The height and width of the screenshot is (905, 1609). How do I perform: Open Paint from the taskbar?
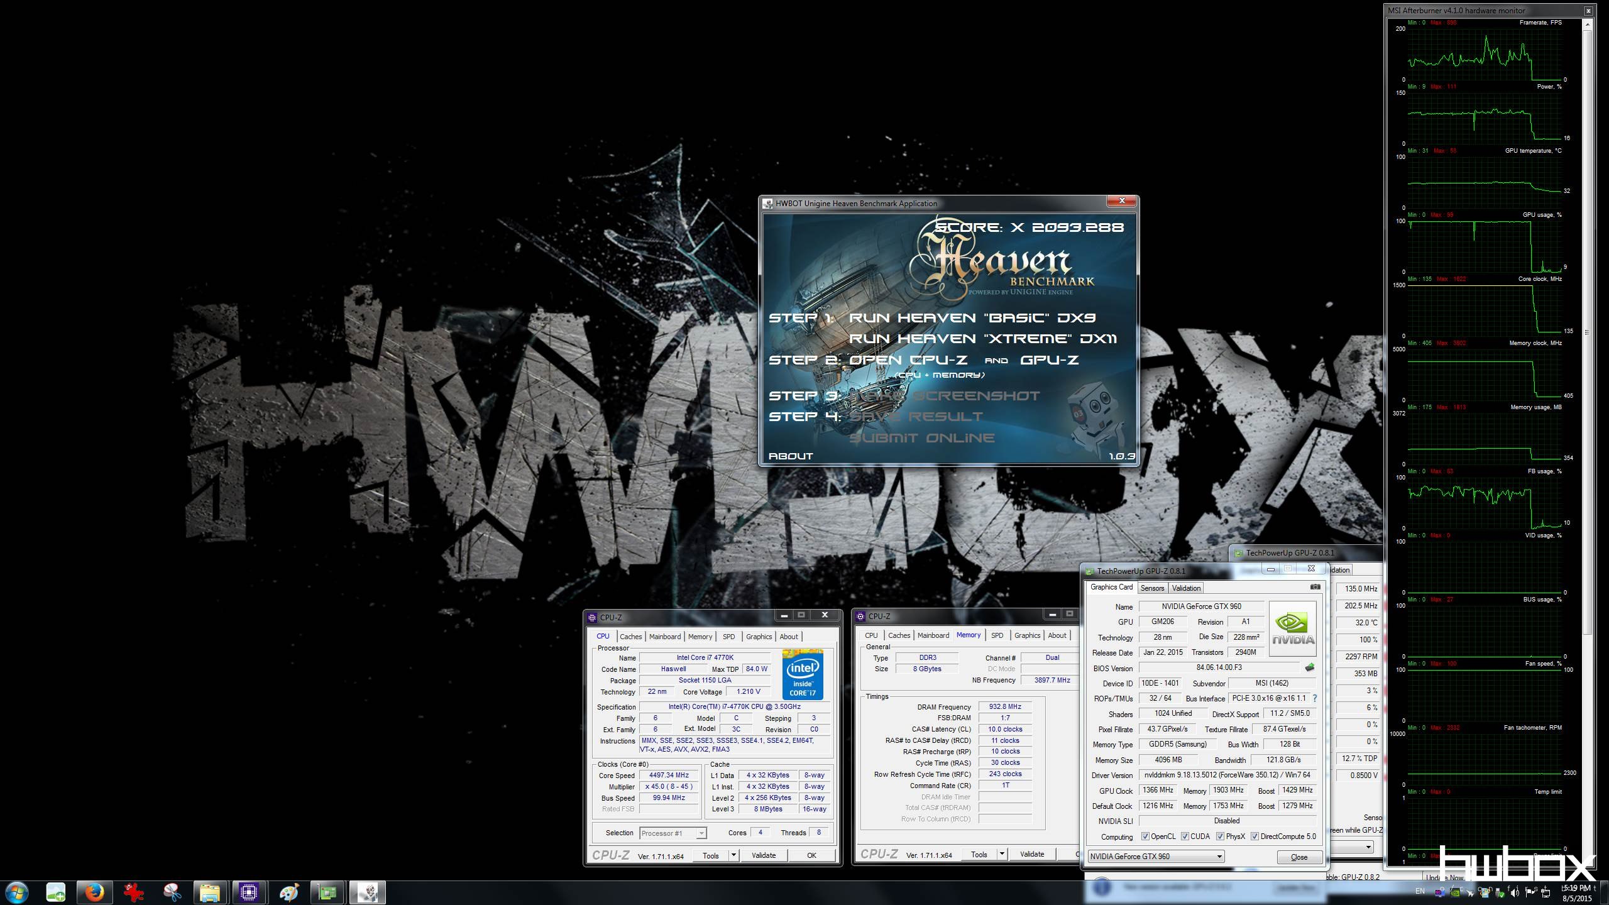point(289,892)
